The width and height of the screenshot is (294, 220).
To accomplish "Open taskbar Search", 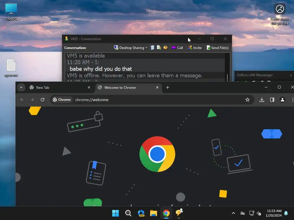I will [128, 213].
